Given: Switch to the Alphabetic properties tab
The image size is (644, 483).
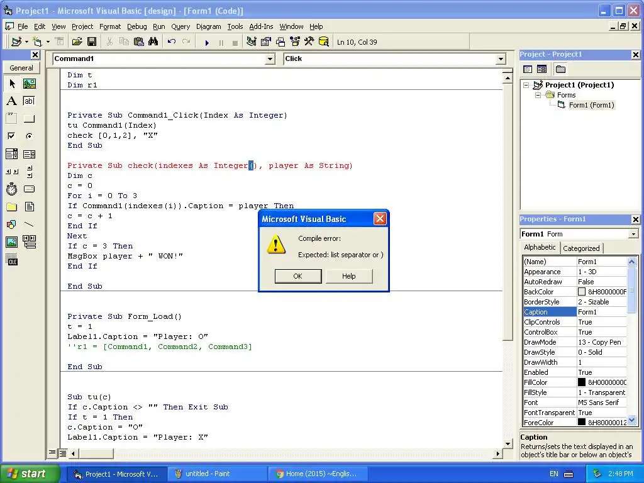Looking at the screenshot, I should coord(540,247).
